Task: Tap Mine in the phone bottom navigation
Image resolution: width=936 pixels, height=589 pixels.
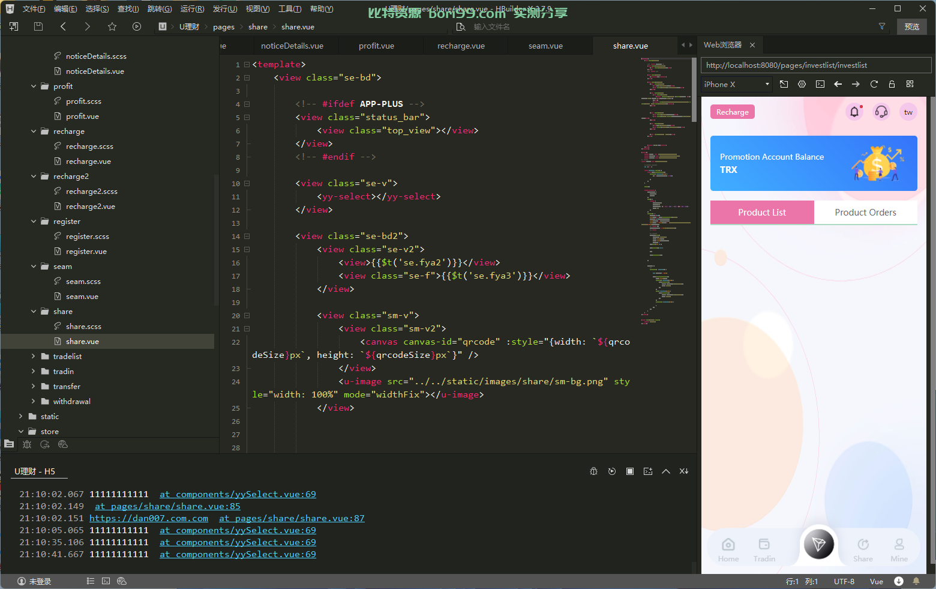Action: pyautogui.click(x=899, y=549)
